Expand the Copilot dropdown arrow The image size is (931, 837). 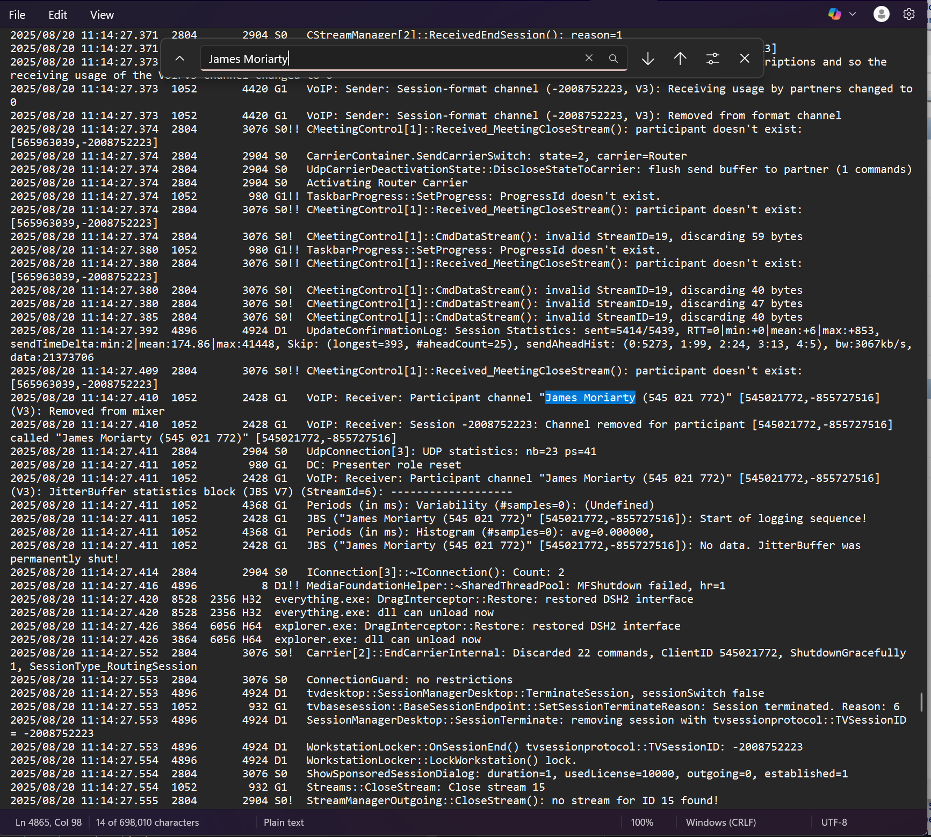(853, 15)
